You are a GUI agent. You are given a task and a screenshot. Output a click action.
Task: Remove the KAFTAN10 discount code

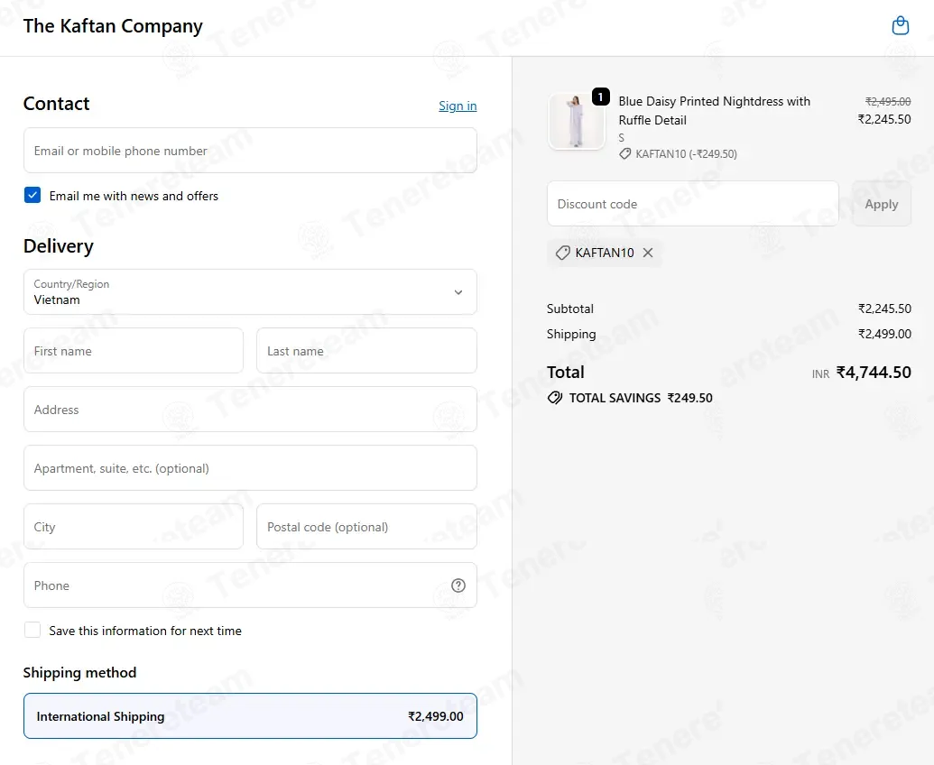click(x=648, y=253)
